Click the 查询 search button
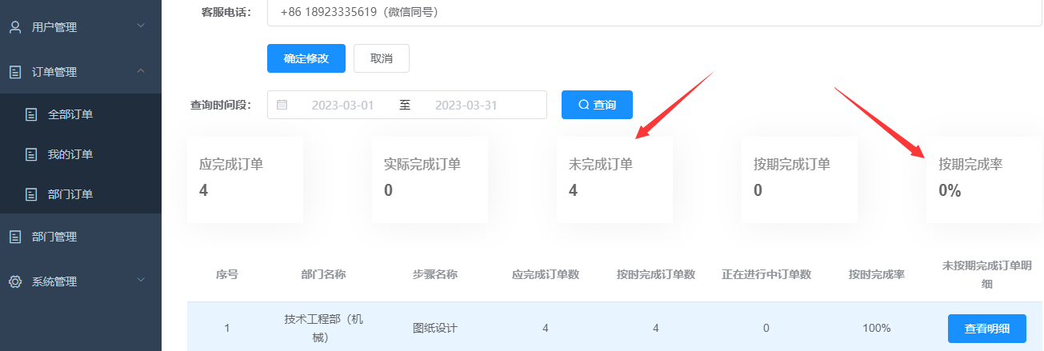 597,105
